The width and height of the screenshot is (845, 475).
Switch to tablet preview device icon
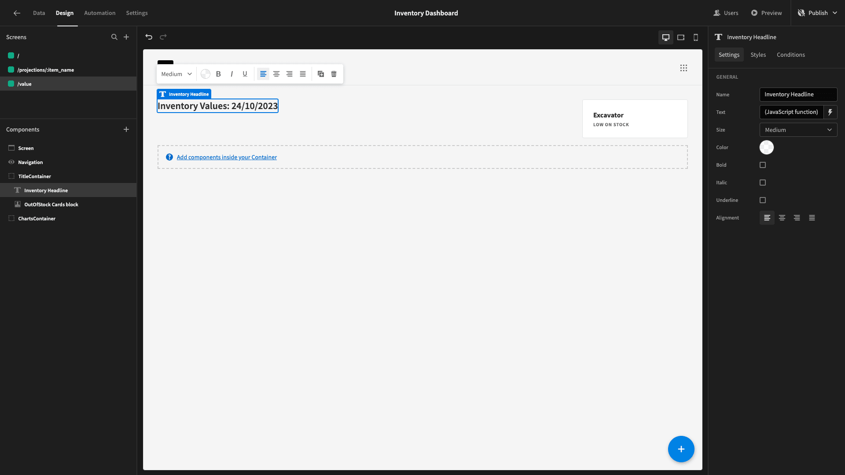pyautogui.click(x=681, y=37)
